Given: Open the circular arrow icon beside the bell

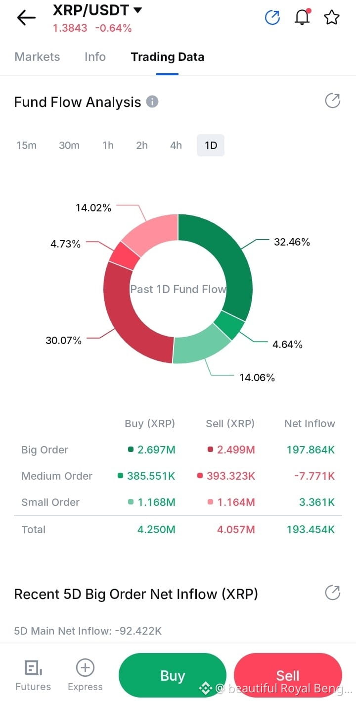Looking at the screenshot, I should [272, 17].
